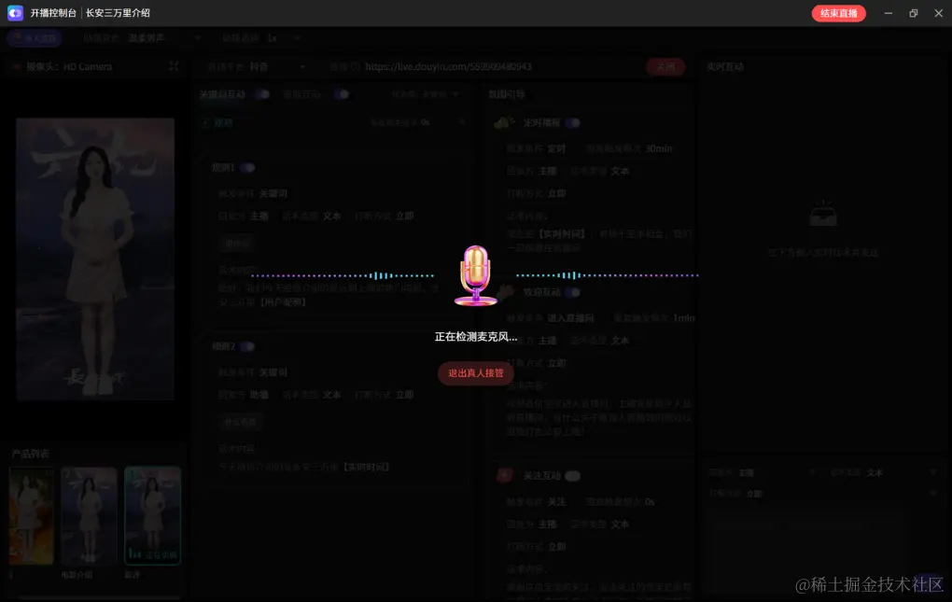Click the clapping hands icon beside 欢迎互动
This screenshot has height=602, width=952.
pos(505,292)
